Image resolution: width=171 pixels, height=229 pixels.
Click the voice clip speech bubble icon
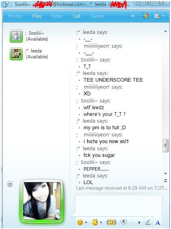tap(124, 222)
